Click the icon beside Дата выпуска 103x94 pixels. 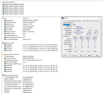[5, 24]
